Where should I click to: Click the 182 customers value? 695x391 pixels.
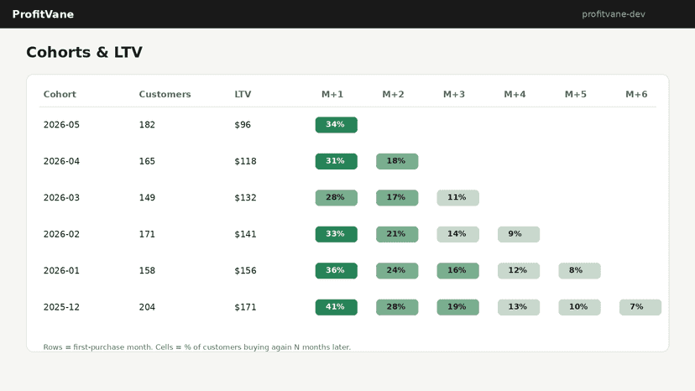pyautogui.click(x=147, y=124)
